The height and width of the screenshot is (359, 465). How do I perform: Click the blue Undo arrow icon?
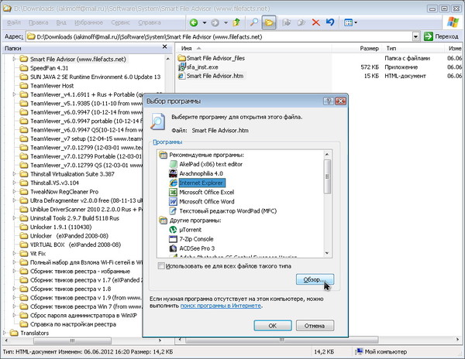coord(330,22)
